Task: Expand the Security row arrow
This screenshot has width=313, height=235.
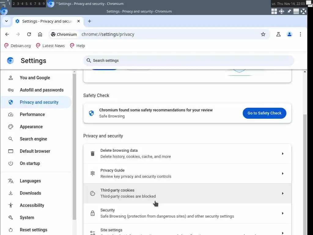Action: [x=283, y=213]
